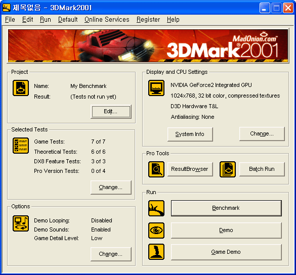
Task: Click the Selected Tests checklist icon
Action: coord(21,146)
